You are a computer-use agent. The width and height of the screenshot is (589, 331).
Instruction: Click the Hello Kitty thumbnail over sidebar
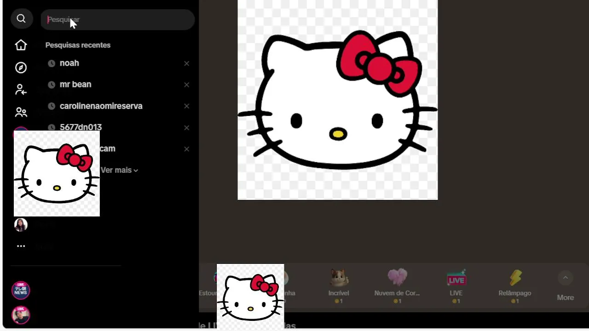point(57,173)
